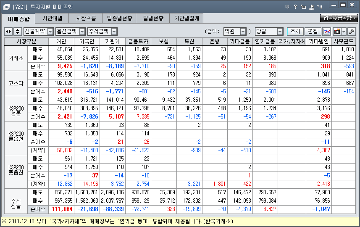Viewport: 360px width, 227px height.
Task: Open the speech bubble message icon
Action: (287, 7)
